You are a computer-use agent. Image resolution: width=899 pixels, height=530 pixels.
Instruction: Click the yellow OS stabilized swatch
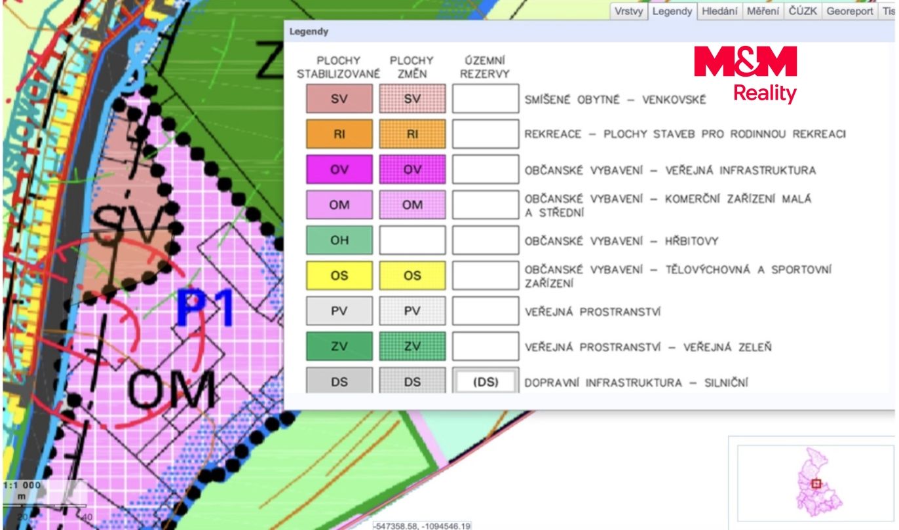[x=339, y=276]
